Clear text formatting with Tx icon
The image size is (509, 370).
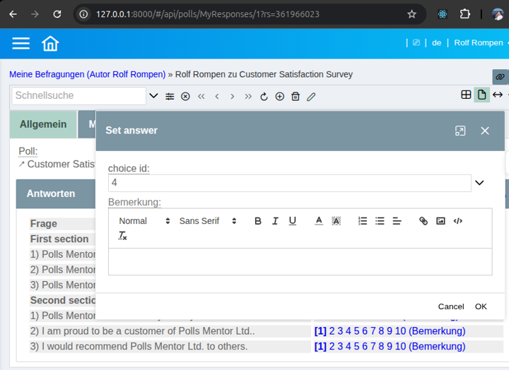point(122,235)
